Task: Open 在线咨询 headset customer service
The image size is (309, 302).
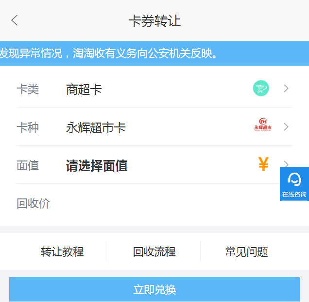Action: click(294, 184)
